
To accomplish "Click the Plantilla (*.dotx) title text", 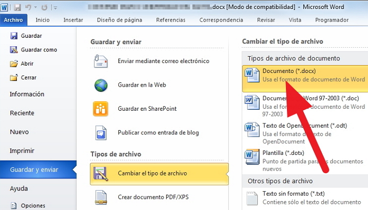I will pos(283,153).
